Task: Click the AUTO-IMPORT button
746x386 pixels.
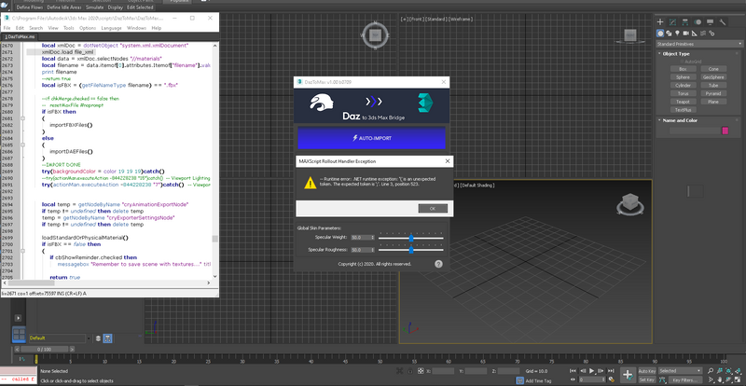Action: click(371, 138)
